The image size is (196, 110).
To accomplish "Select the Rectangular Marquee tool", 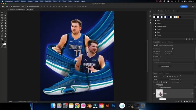I will tap(6, 13).
